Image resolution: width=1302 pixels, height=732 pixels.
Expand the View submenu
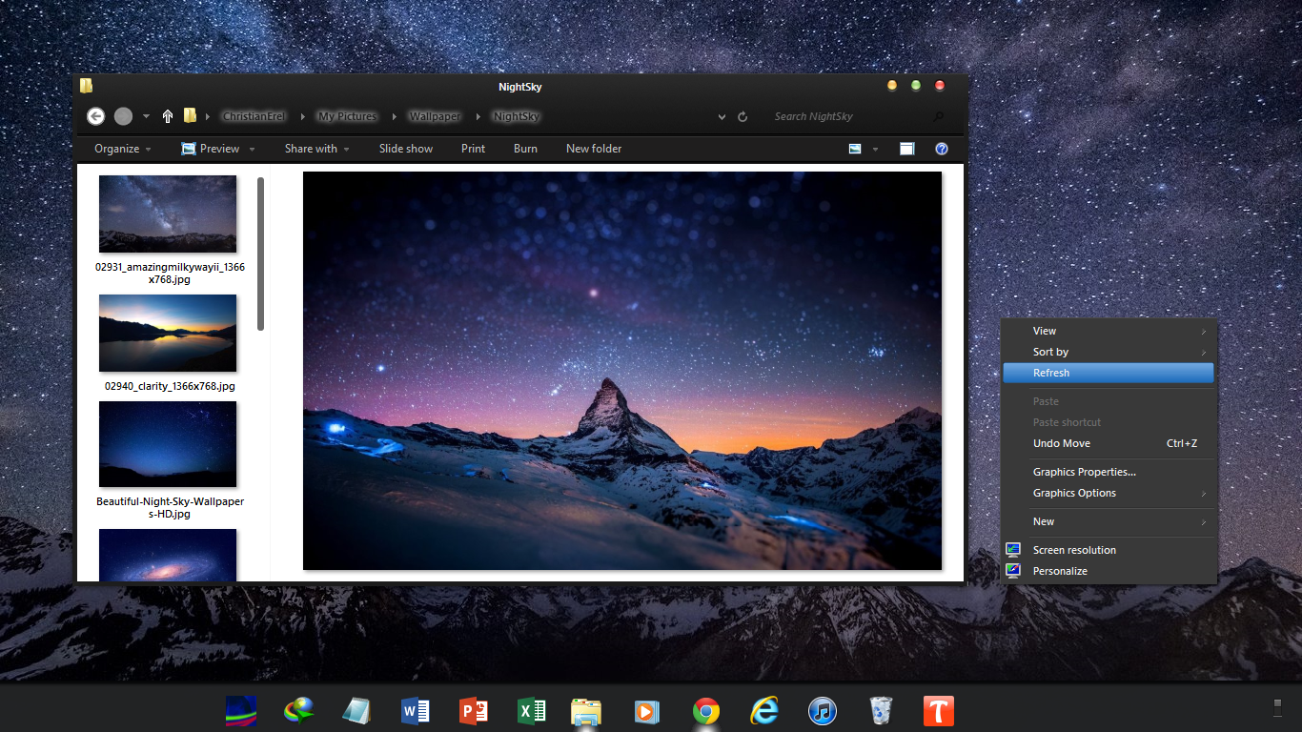[1045, 331]
